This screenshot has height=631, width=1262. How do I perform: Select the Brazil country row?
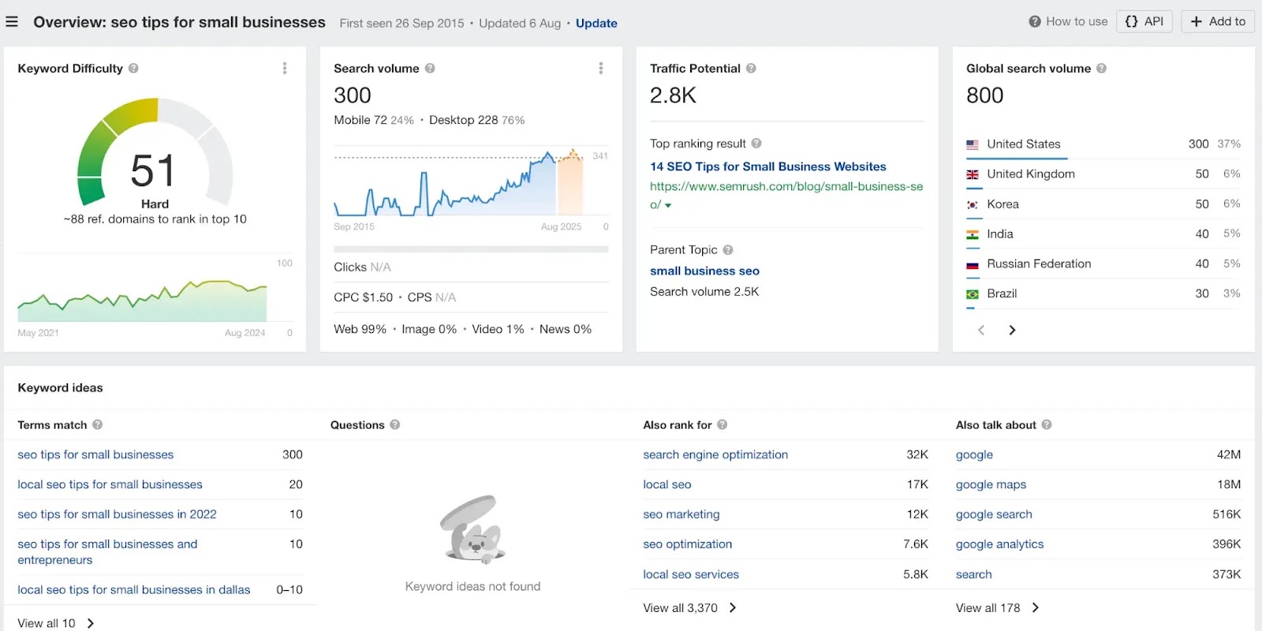tap(1103, 293)
